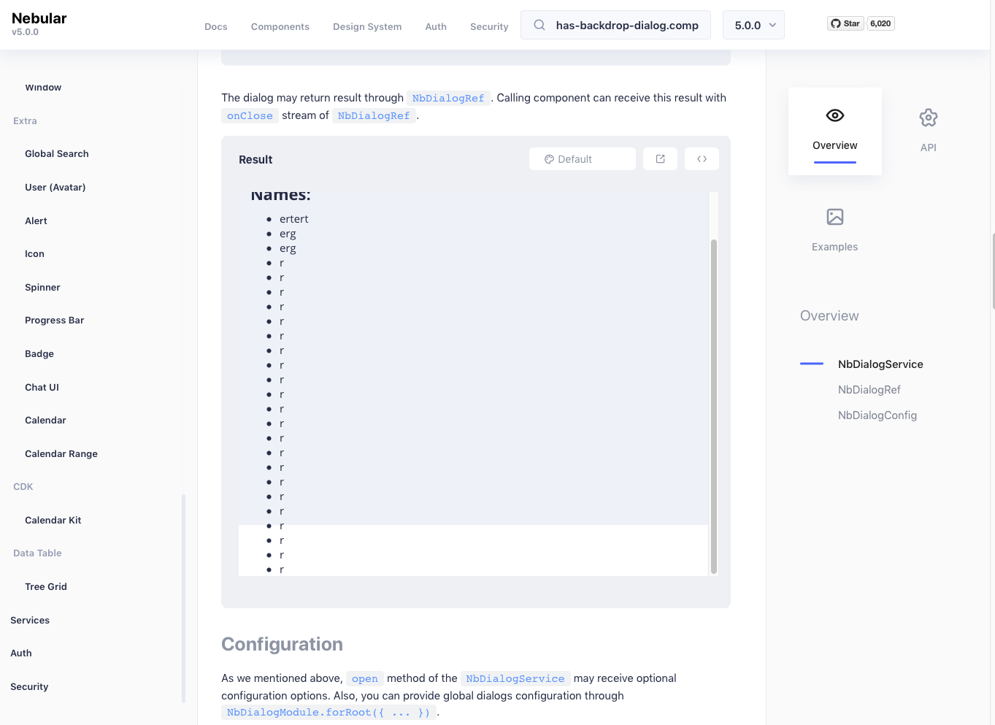Image resolution: width=995 pixels, height=725 pixels.
Task: Click the eye icon on the Overview card
Action: click(x=834, y=115)
